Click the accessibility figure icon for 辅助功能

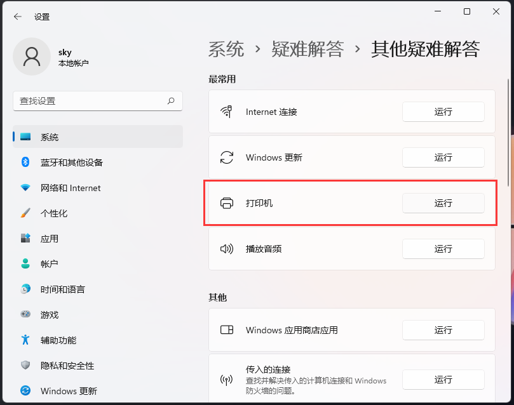coord(25,340)
